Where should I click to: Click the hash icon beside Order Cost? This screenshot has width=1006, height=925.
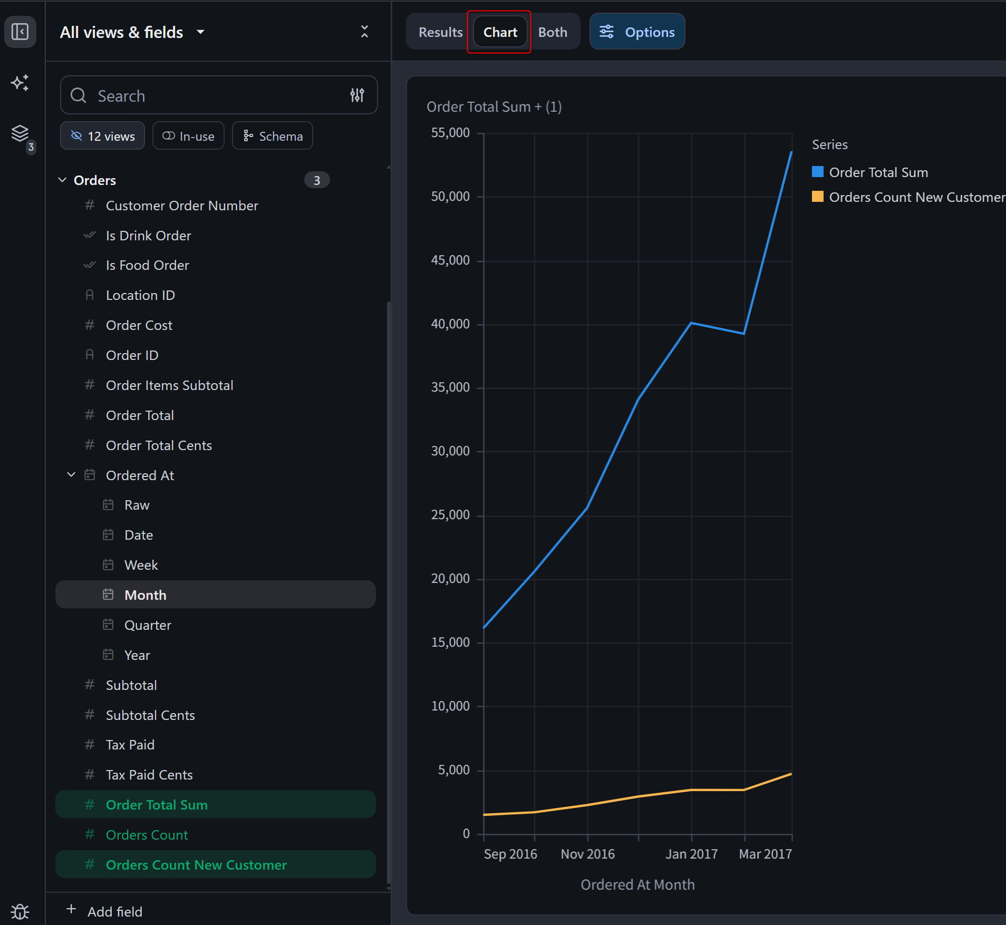tap(90, 325)
